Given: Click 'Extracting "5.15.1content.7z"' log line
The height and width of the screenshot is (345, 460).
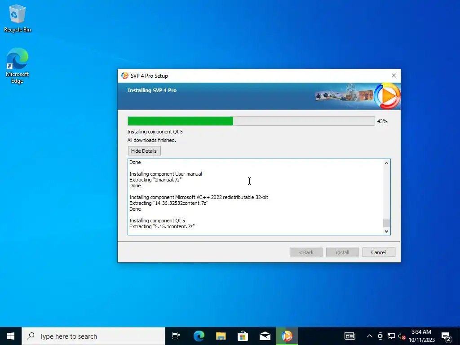Looking at the screenshot, I should click(x=162, y=226).
